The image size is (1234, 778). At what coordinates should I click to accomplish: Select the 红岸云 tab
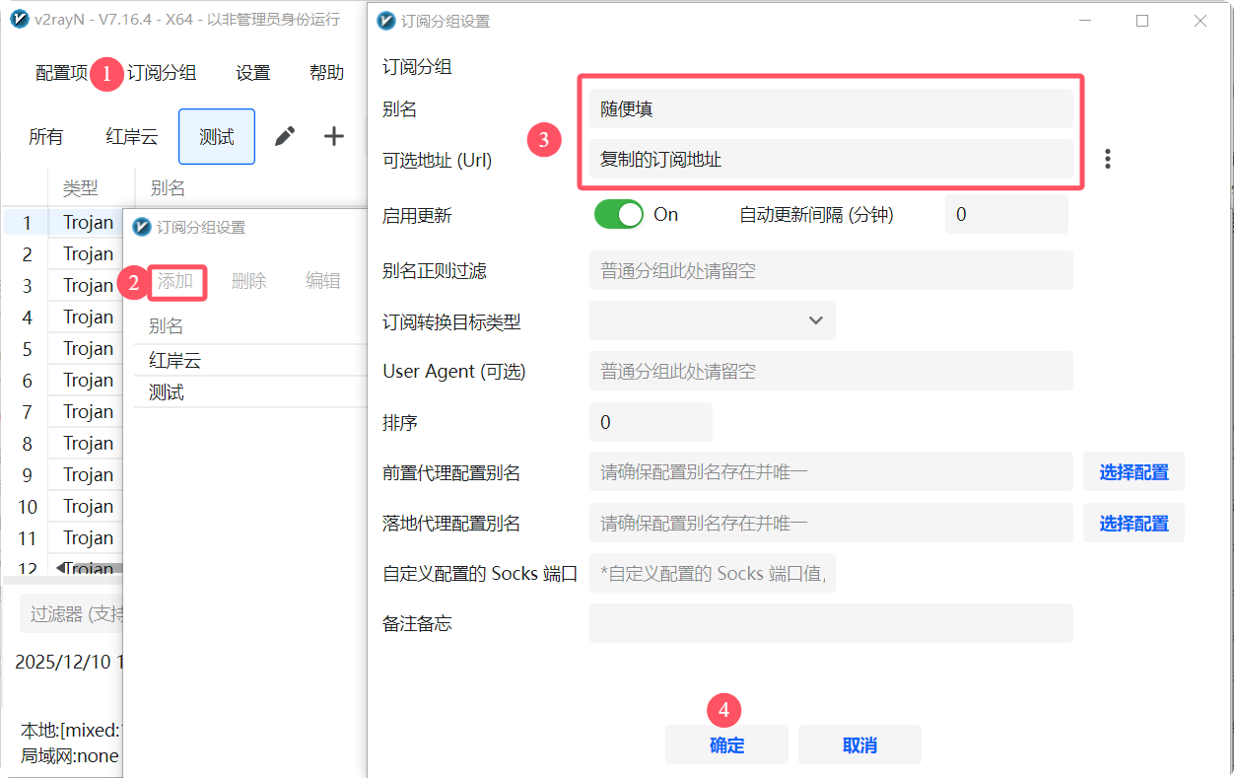[131, 136]
